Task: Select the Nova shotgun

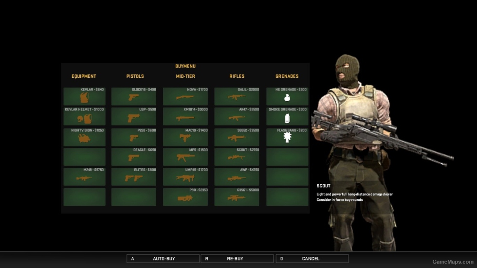Action: [185, 96]
